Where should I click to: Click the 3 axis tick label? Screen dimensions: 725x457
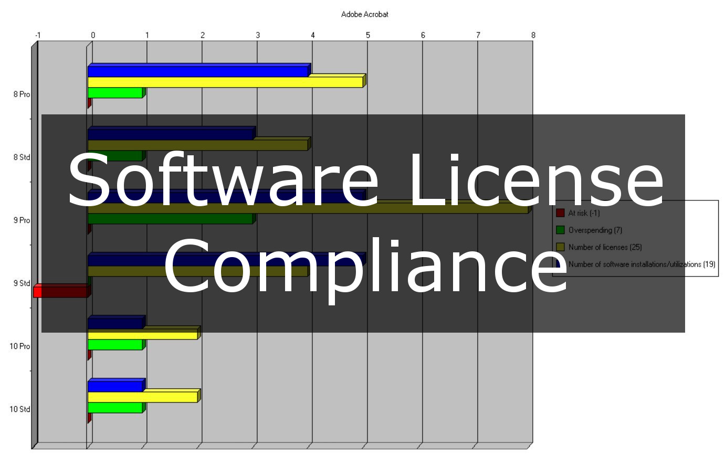tap(258, 35)
